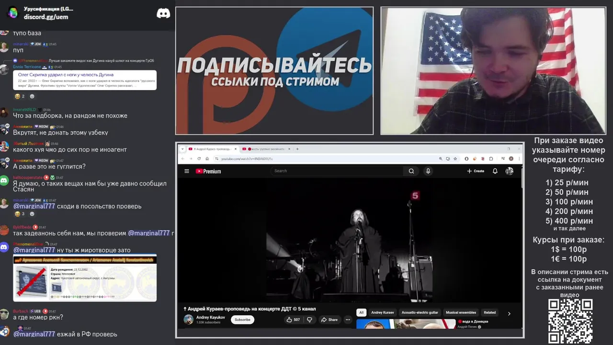Screen dimensions: 613x345
Task: Click the laughing reaction with count 2
Action: (20, 96)
